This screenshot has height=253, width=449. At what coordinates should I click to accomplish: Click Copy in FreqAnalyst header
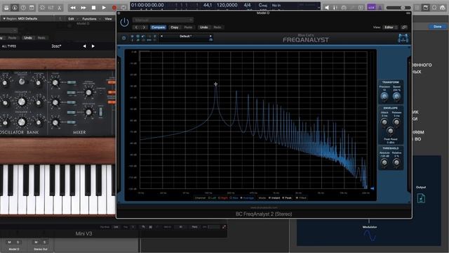tap(175, 27)
